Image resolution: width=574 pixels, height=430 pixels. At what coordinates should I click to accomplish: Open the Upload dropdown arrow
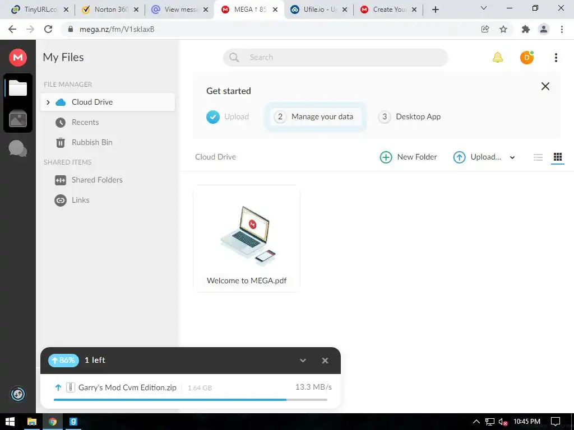point(512,157)
